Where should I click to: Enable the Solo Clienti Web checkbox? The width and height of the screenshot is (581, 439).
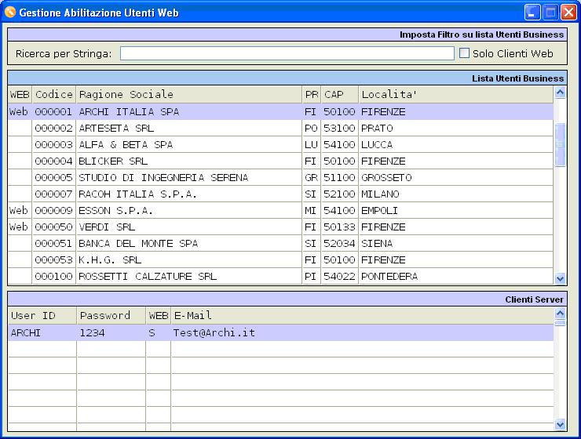point(464,53)
